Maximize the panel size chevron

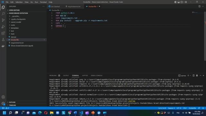[201, 75]
